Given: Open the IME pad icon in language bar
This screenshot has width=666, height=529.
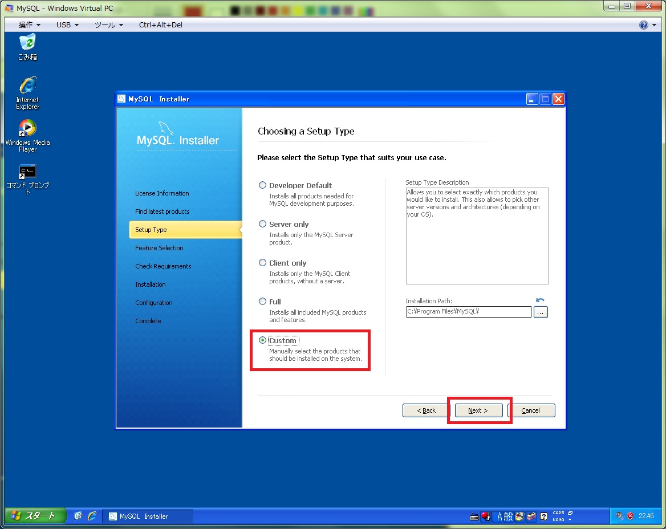Looking at the screenshot, I should (519, 516).
